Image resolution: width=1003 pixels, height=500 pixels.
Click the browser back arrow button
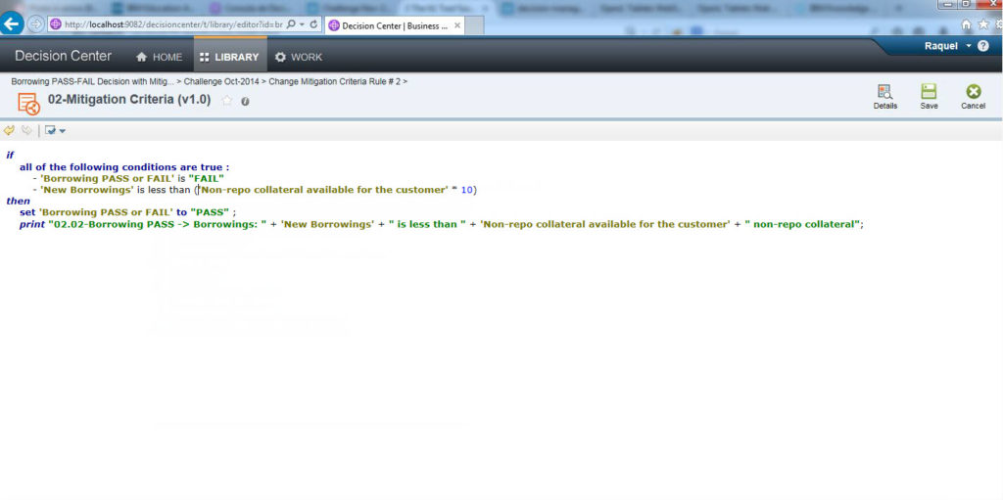[x=13, y=23]
